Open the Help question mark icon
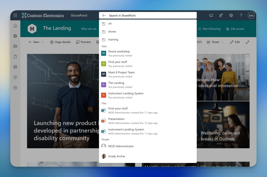This screenshot has height=177, width=267. point(241,15)
